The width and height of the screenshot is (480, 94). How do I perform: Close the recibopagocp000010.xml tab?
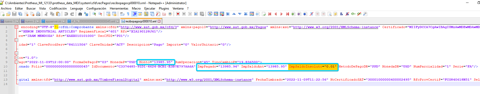tap(159, 21)
